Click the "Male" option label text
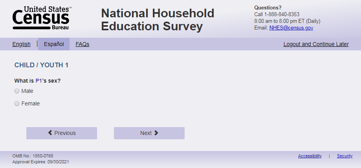361x168 pixels. point(27,91)
